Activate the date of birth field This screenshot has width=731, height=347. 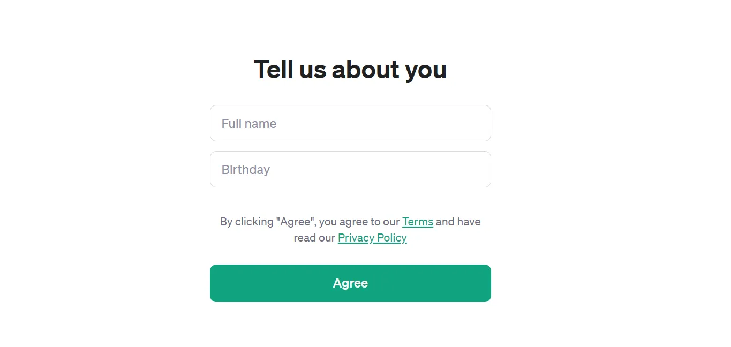coord(350,169)
